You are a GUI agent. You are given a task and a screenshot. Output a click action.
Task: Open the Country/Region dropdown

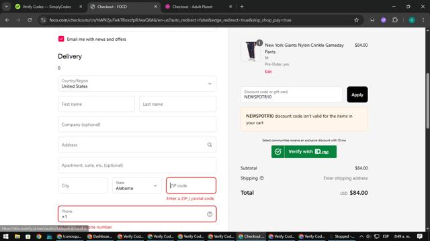[x=137, y=84]
